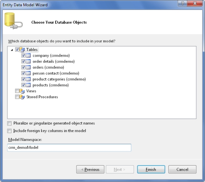Screen dimensions: 205x182
Task: Click the Tables folder icon
Action: coord(22,49)
